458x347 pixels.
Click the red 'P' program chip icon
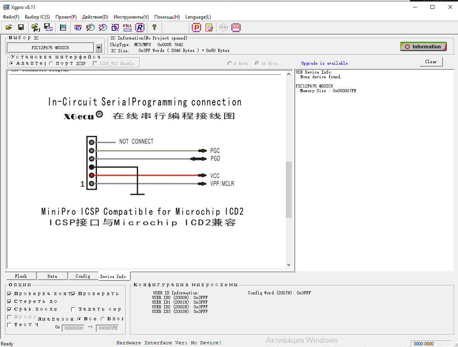click(x=197, y=27)
